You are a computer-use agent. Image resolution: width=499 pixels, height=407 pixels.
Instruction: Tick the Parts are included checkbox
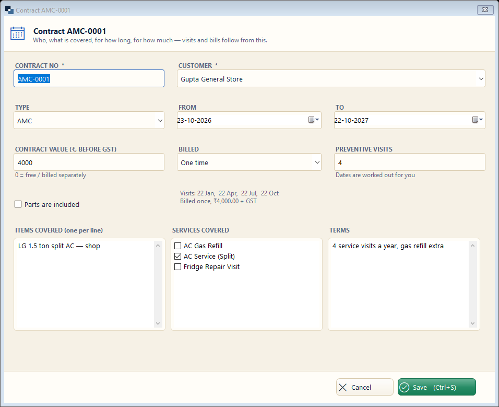pyautogui.click(x=18, y=204)
